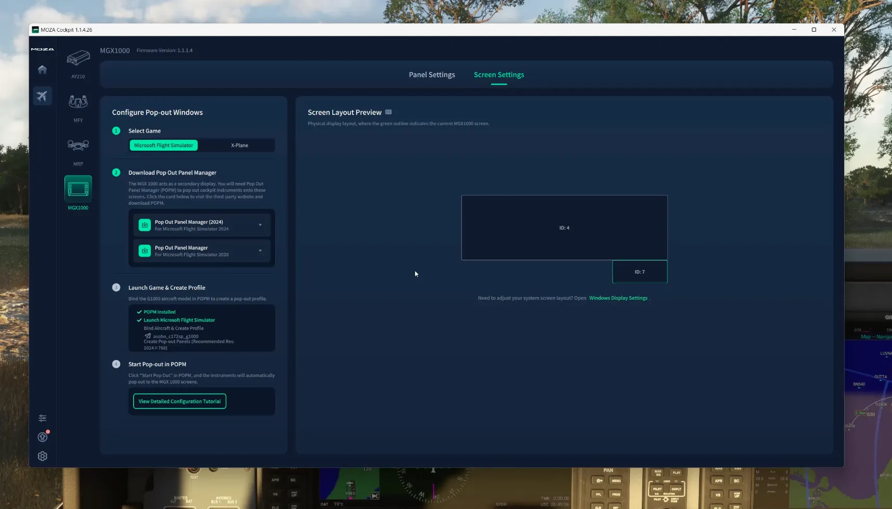Click the PLAY button on simulator audio panel
Viewport: 892px width, 509px height.
pyautogui.click(x=676, y=473)
